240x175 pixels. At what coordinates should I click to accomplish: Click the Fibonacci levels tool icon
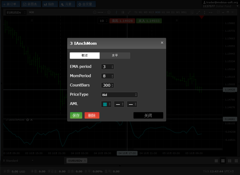pyautogui.click(x=192, y=12)
